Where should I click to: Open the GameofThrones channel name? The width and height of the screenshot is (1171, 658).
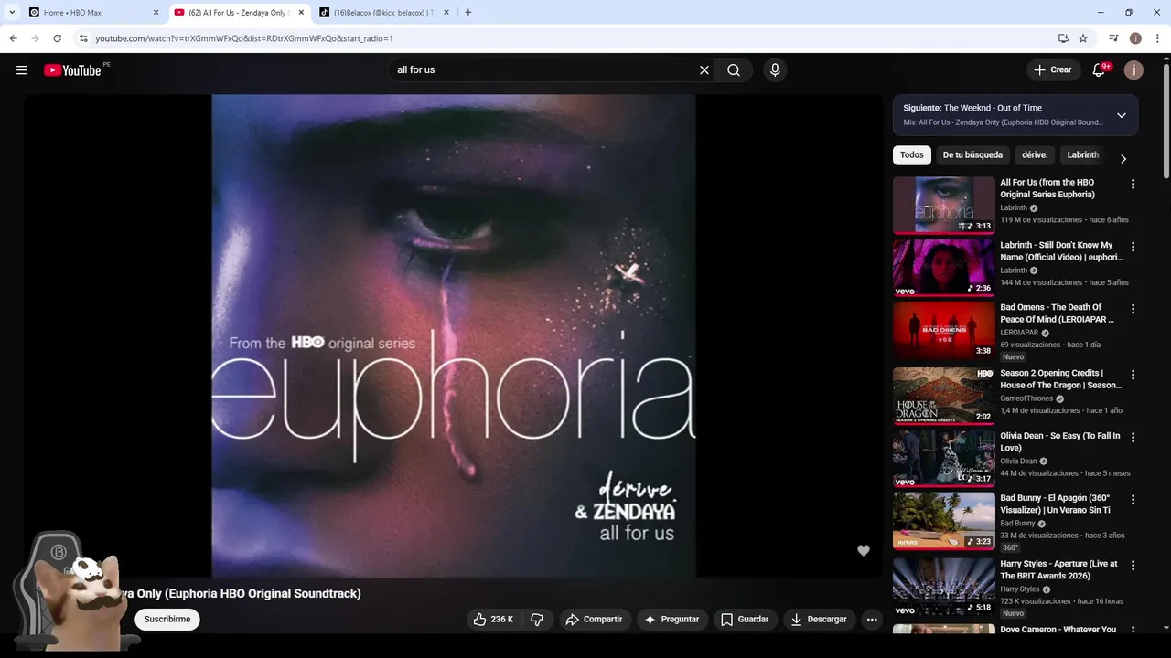pyautogui.click(x=1026, y=398)
